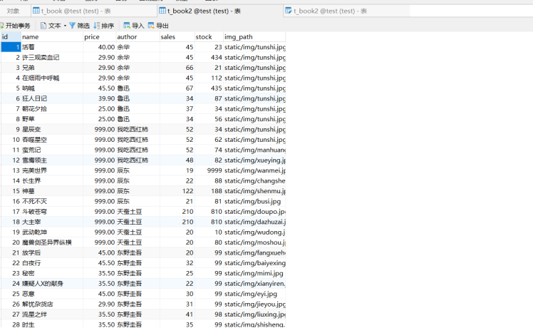This screenshot has width=533, height=328.
Task: Select the stock cell 434
Action: coord(209,57)
